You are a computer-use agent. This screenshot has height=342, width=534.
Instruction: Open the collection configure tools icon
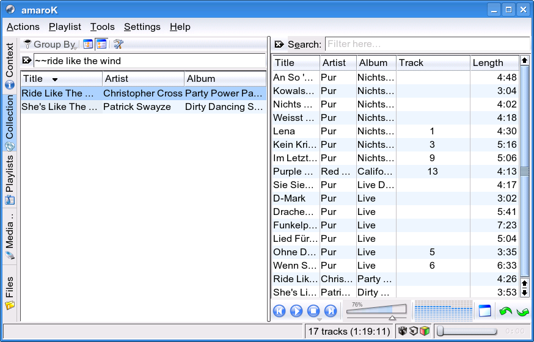point(119,44)
